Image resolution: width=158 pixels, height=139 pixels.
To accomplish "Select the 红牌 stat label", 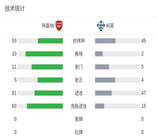I will (x=79, y=132).
